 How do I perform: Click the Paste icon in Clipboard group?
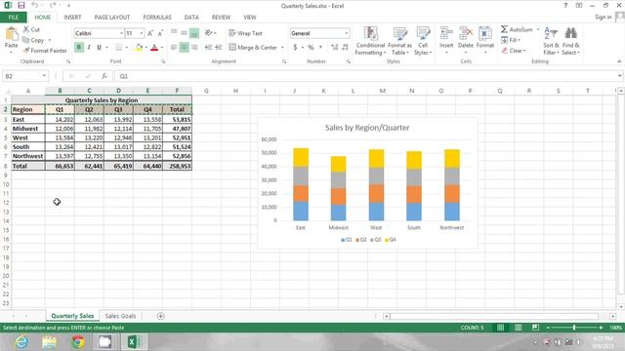[x=11, y=35]
